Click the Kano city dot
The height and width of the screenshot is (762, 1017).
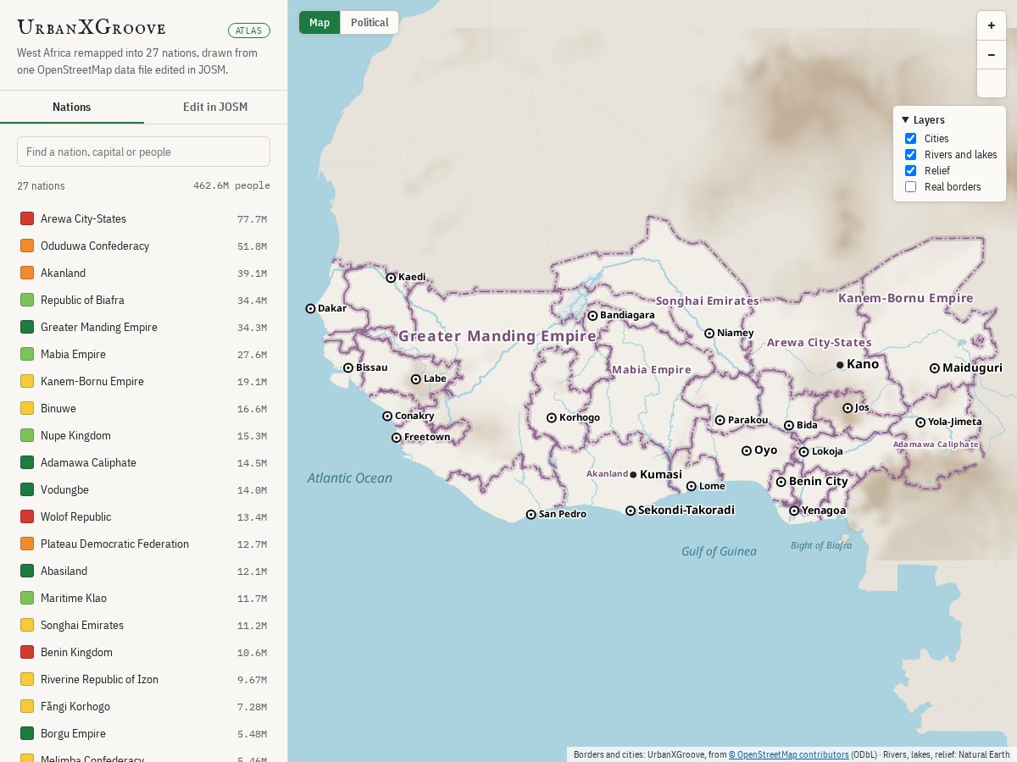point(840,364)
